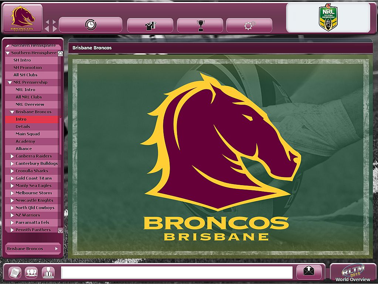Open Broncos Details page
The height and width of the screenshot is (284, 378).
pos(31,127)
